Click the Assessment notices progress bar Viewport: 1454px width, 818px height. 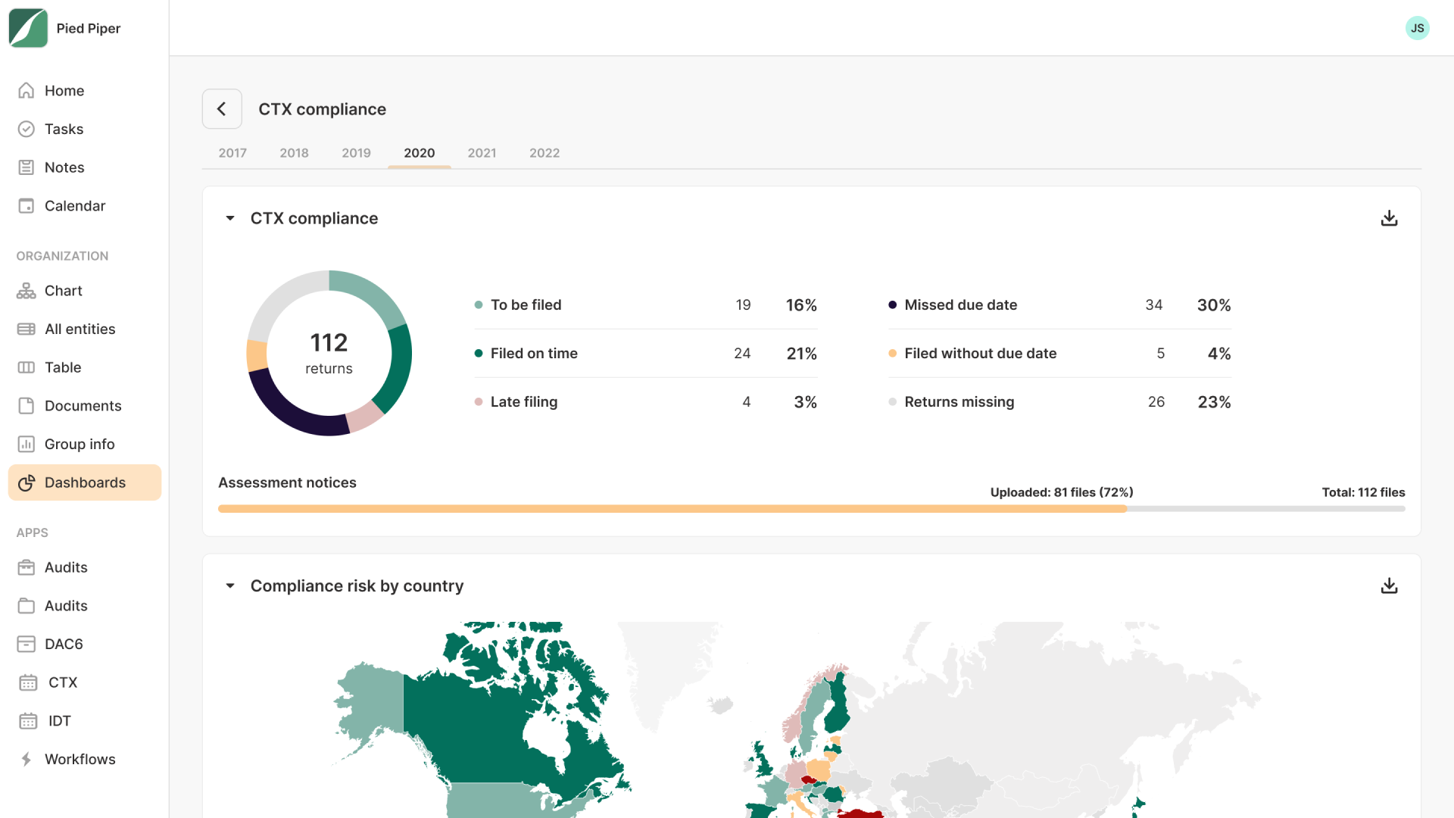point(811,509)
